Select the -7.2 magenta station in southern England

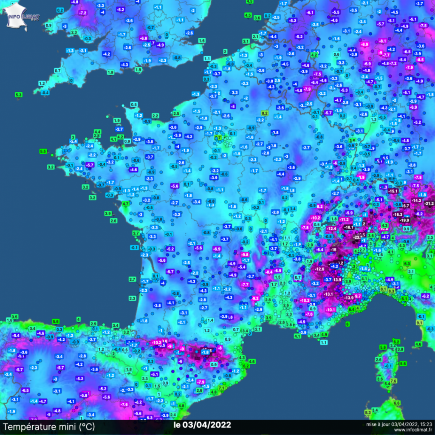[x=82, y=13]
